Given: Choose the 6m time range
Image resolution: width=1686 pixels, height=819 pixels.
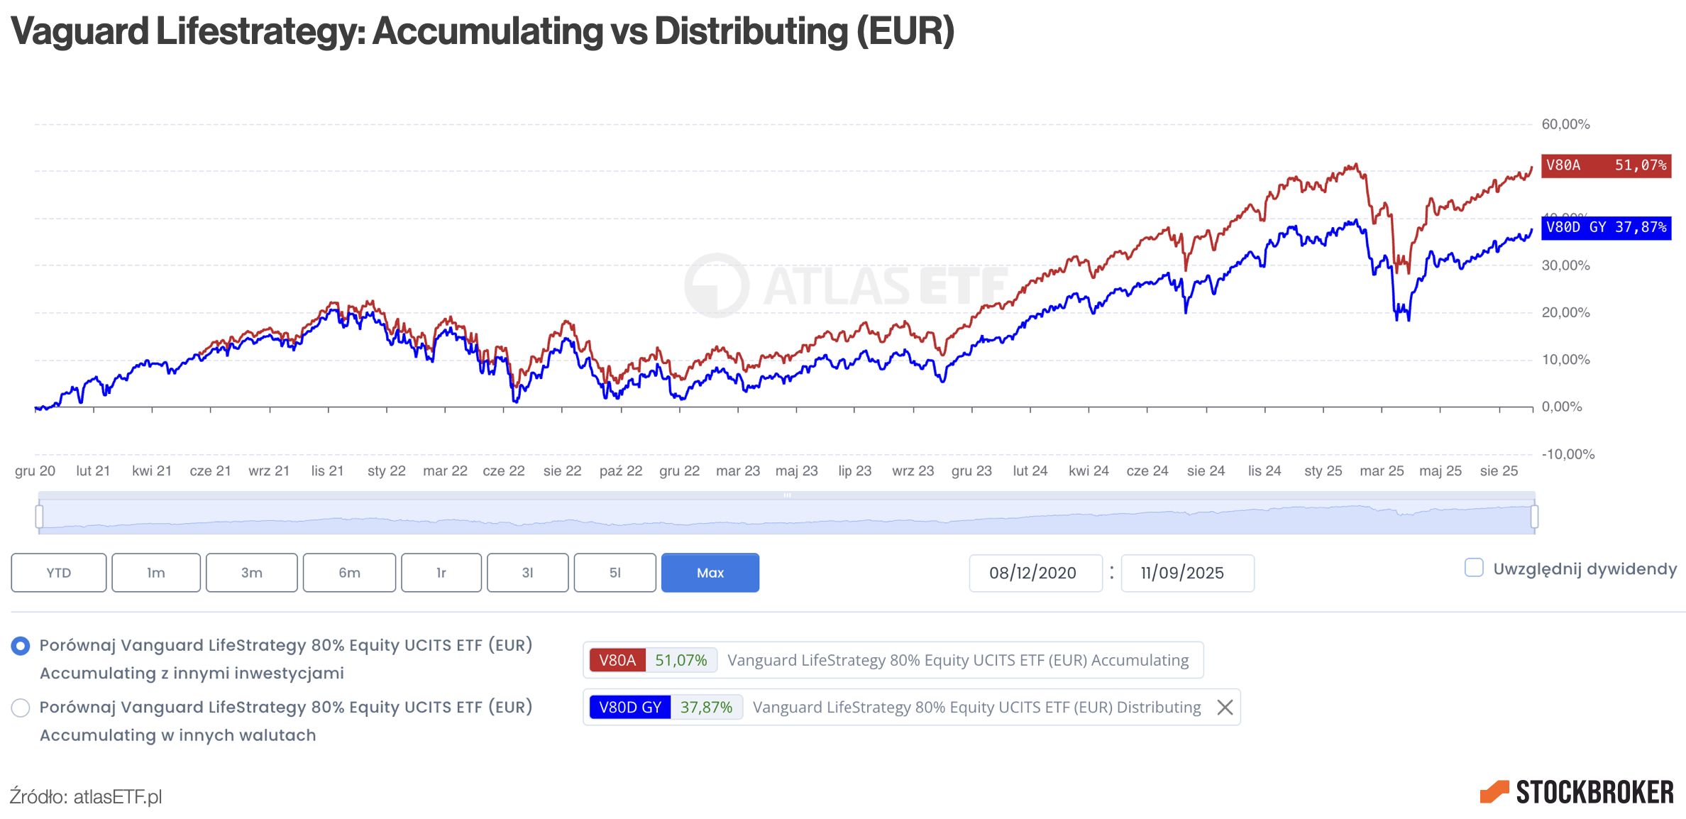Looking at the screenshot, I should point(349,573).
